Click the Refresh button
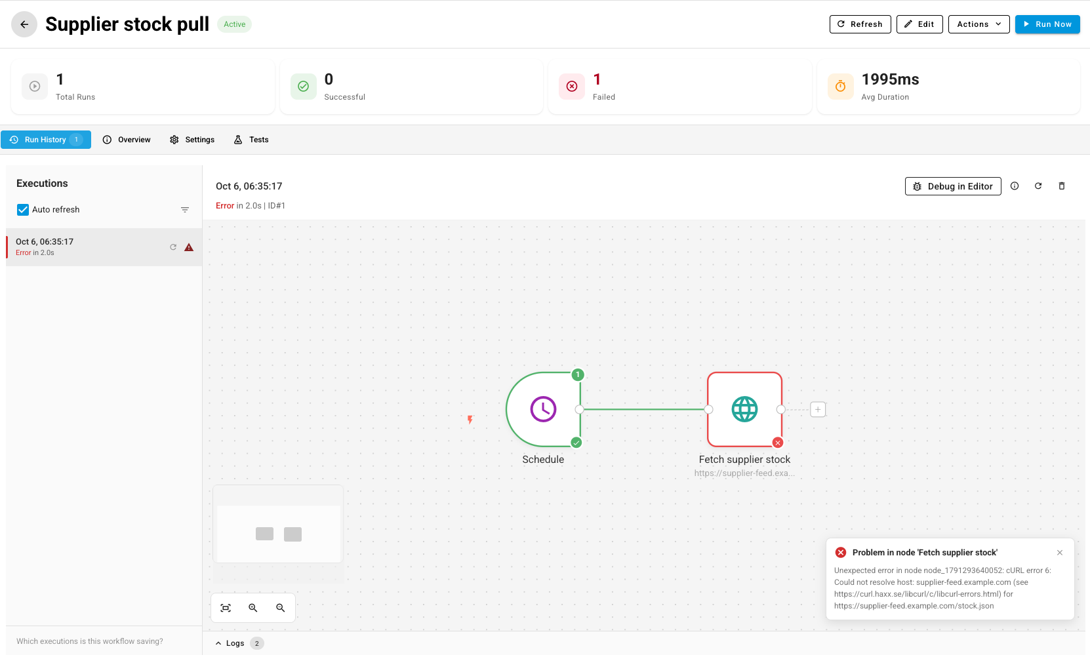 [860, 24]
